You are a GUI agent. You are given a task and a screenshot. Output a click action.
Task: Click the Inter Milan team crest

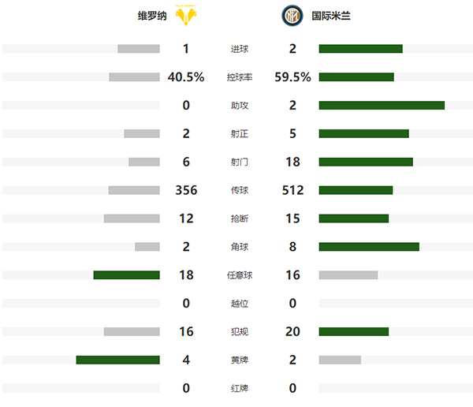[x=291, y=14]
